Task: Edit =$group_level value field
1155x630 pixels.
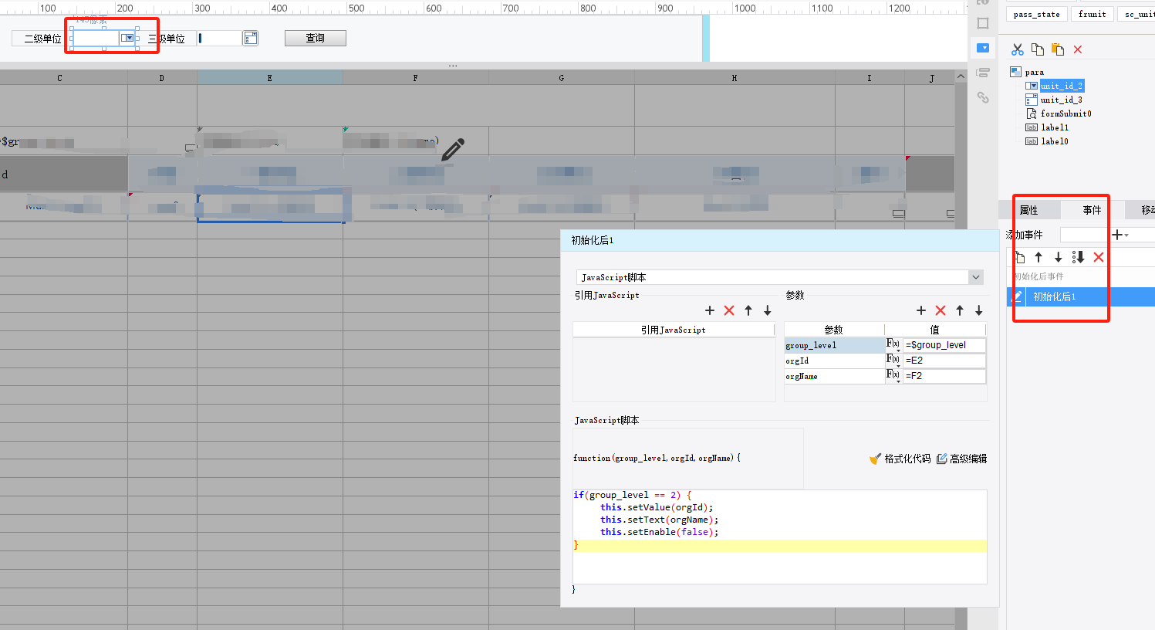Action: [x=944, y=345]
